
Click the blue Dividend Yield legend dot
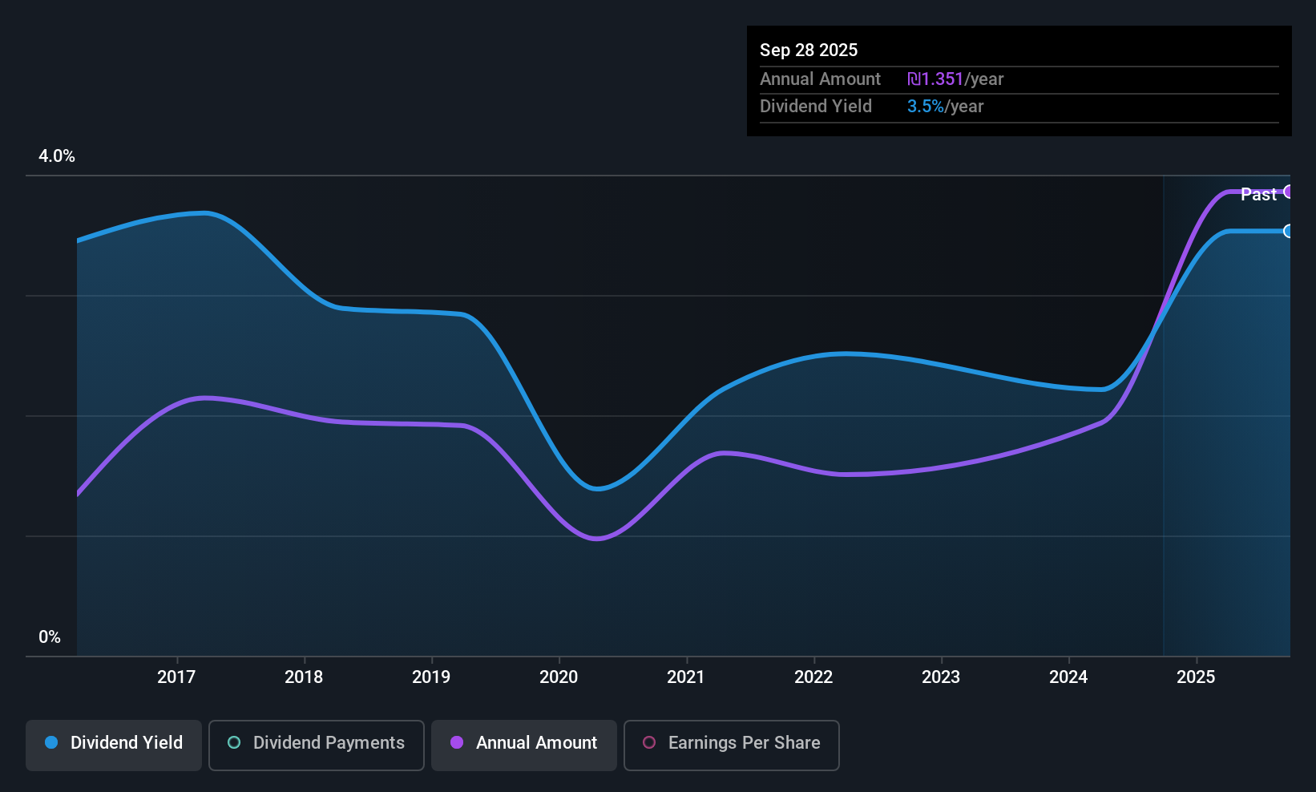51,742
